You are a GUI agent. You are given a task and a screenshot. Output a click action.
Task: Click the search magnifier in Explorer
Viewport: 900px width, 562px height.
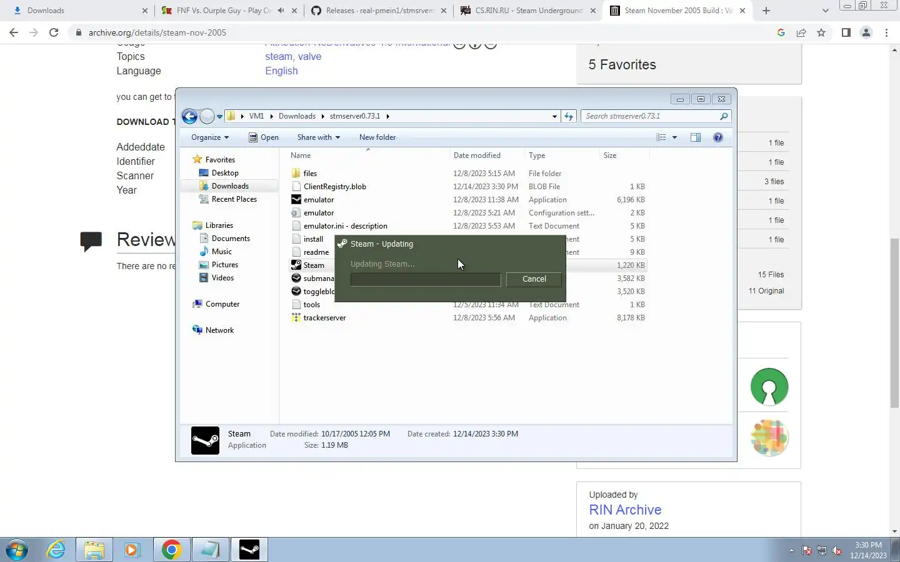click(x=724, y=116)
